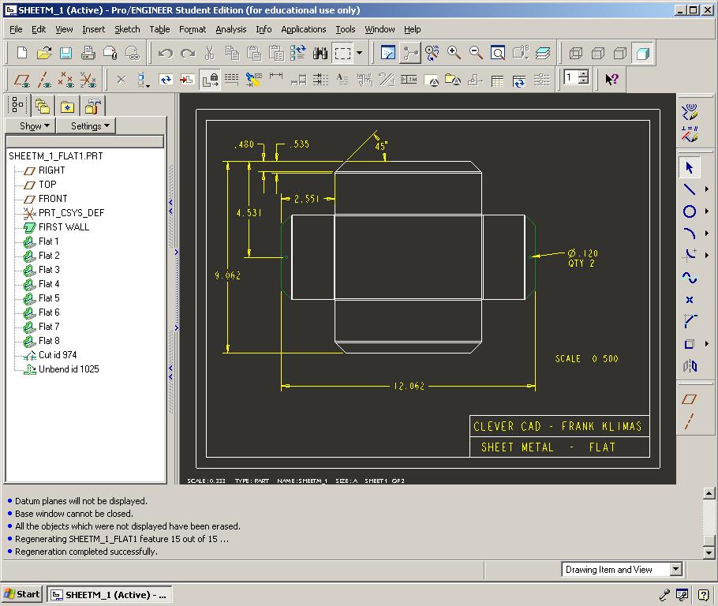Viewport: 718px width, 606px height.
Task: Toggle coordinate system display icon
Action: (x=88, y=79)
